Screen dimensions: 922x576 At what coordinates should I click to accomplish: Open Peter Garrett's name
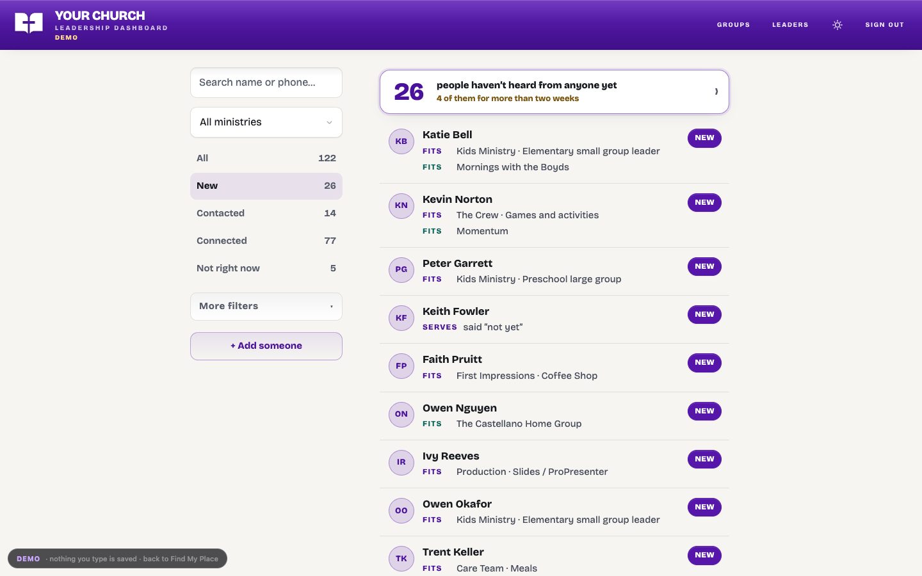(457, 264)
